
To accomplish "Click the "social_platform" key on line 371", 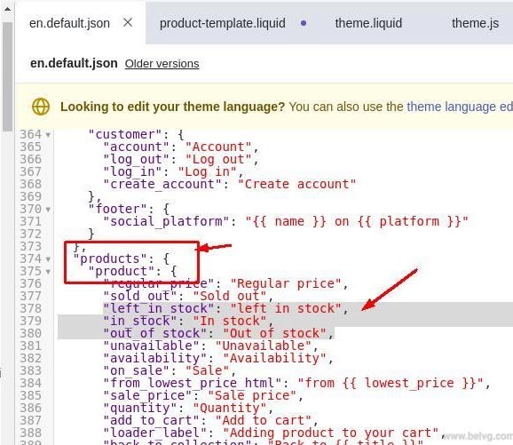I will pyautogui.click(x=166, y=222).
